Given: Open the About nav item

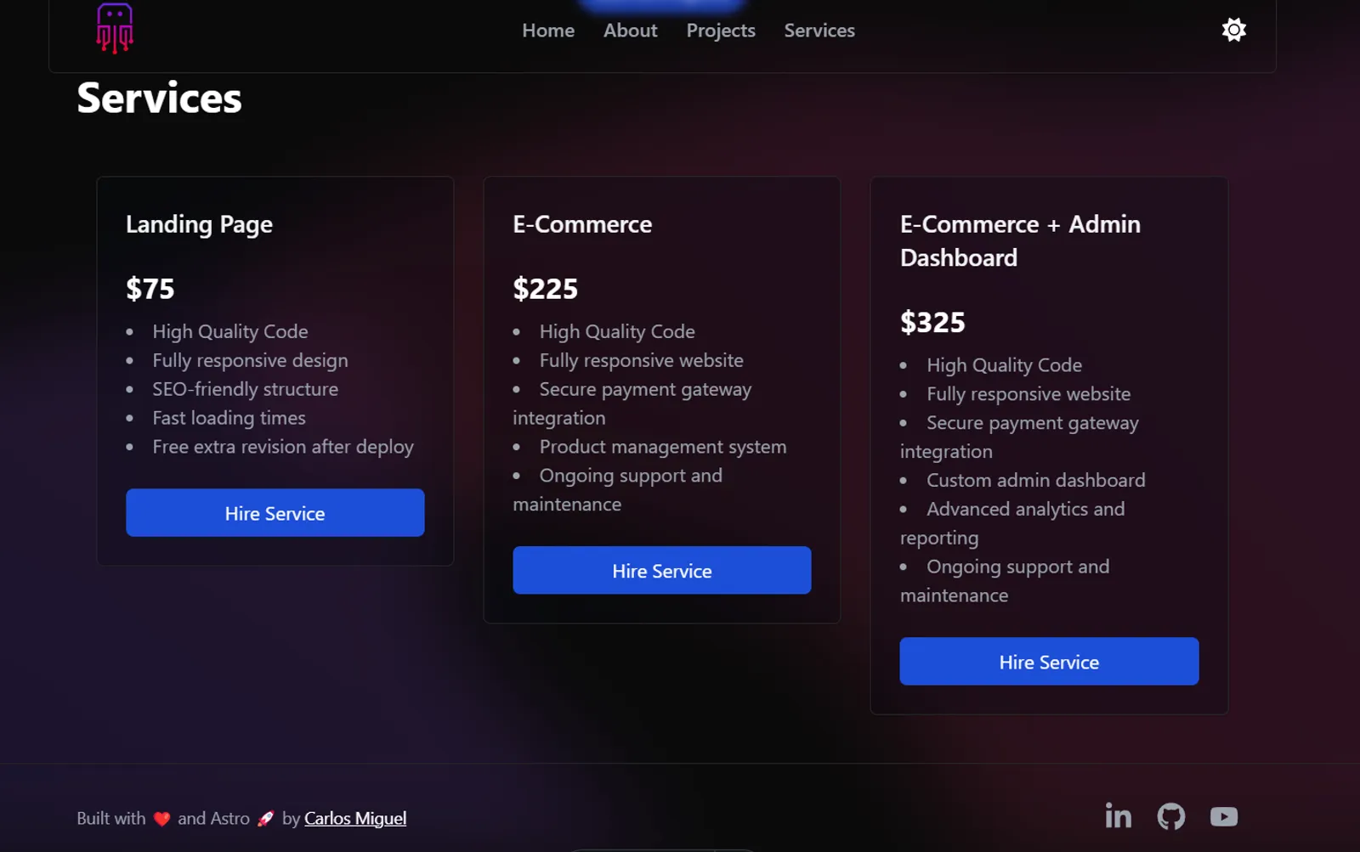Looking at the screenshot, I should [x=630, y=31].
